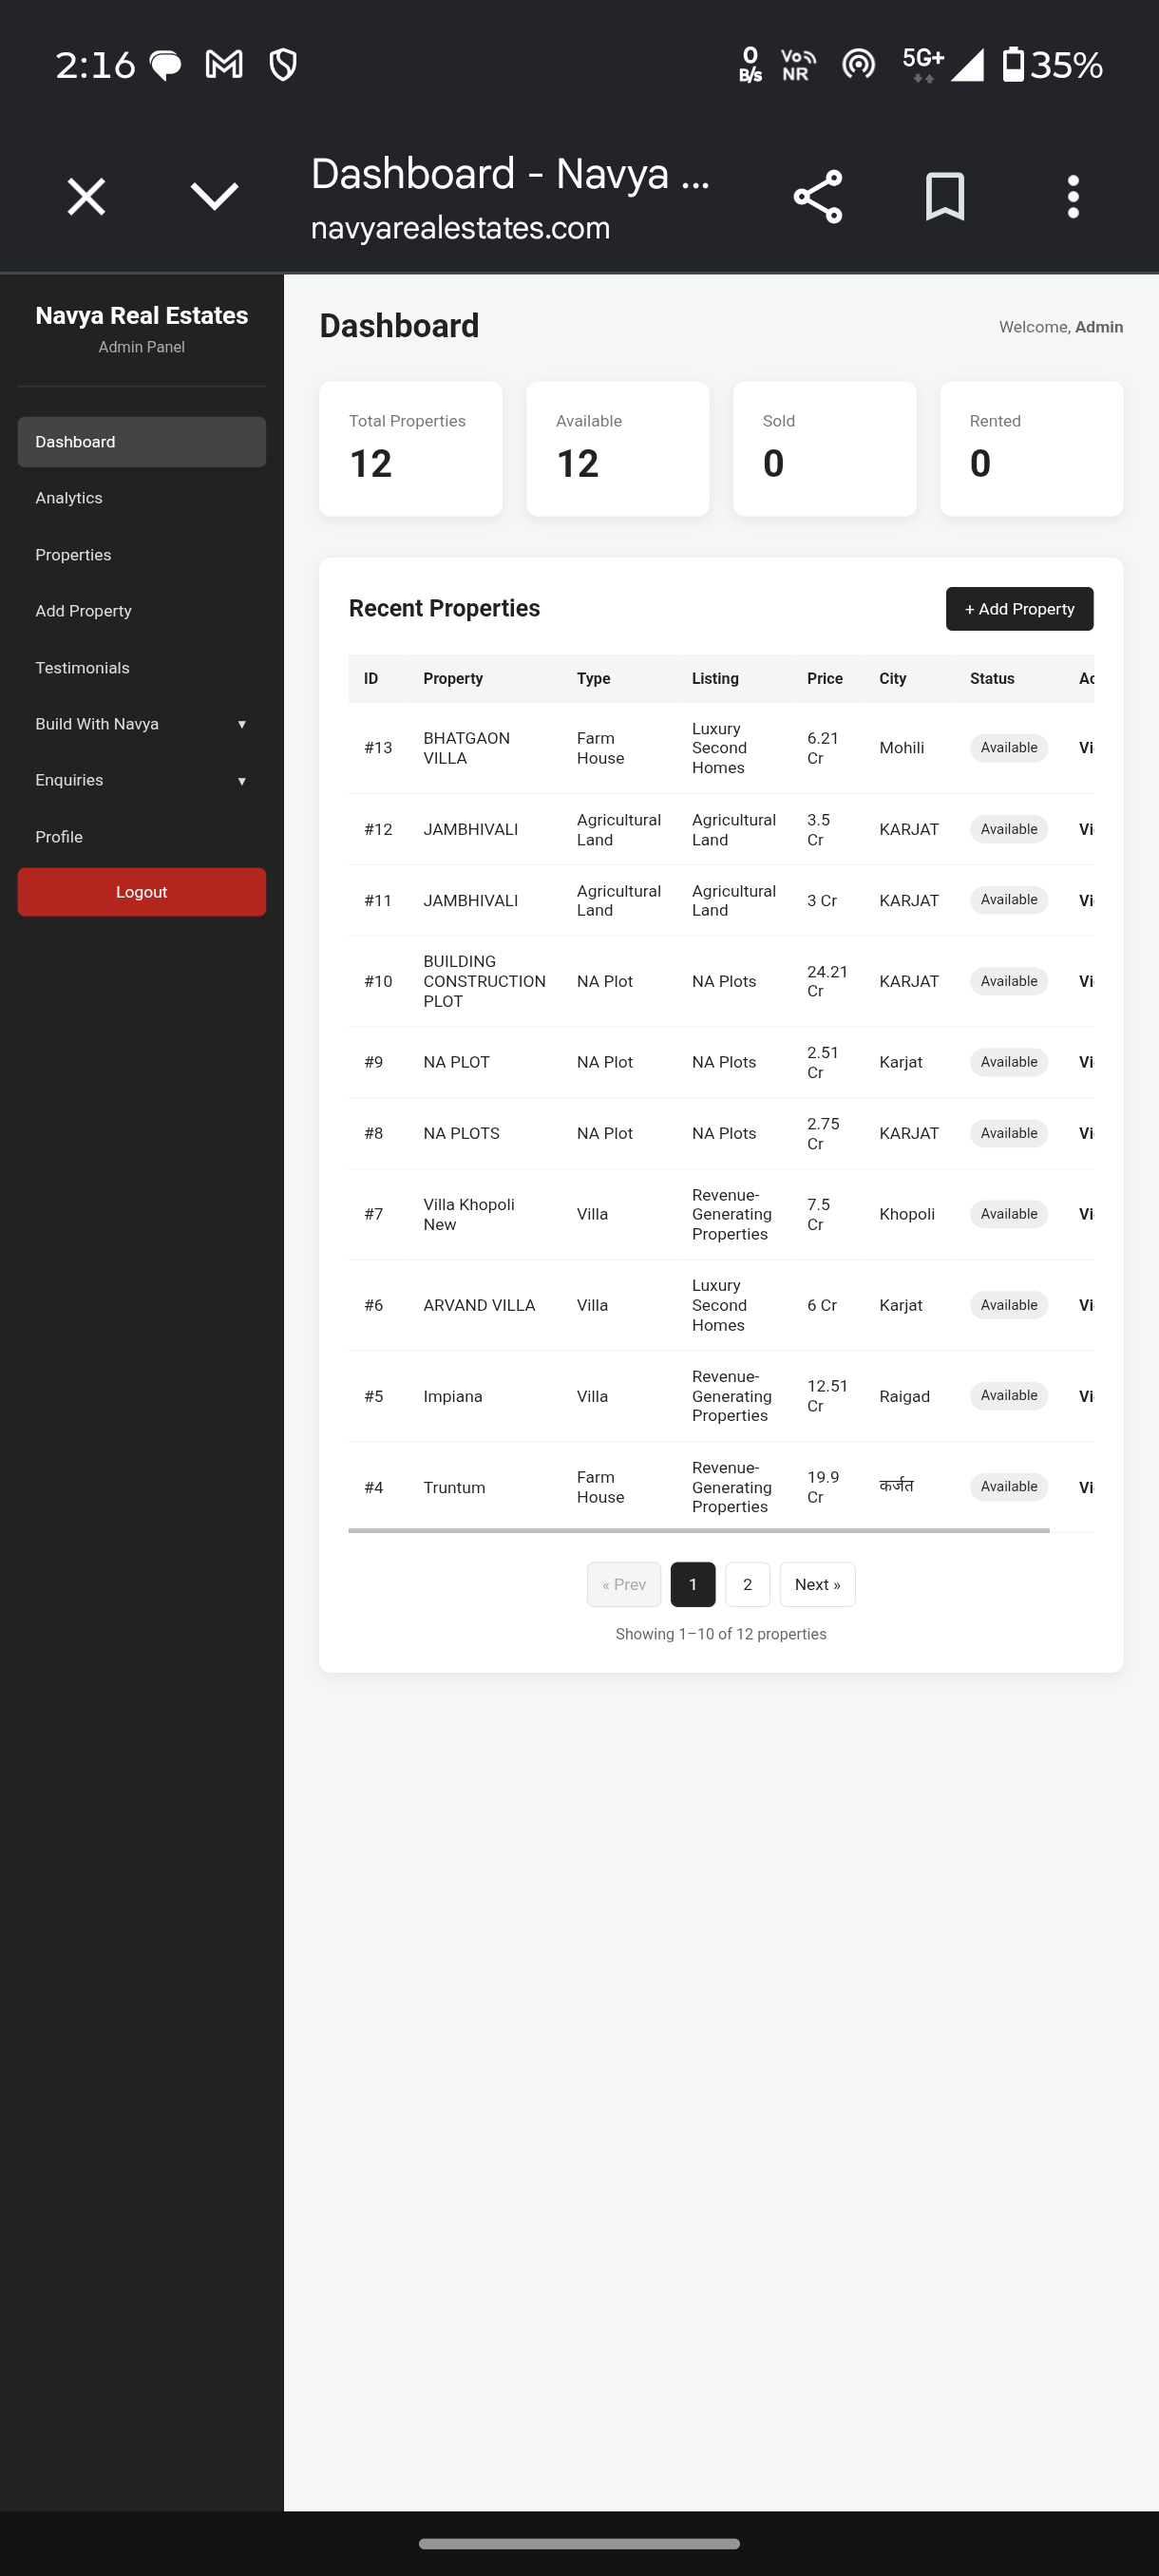The width and height of the screenshot is (1159, 2576).
Task: Go to page 2 of properties
Action: click(747, 1584)
